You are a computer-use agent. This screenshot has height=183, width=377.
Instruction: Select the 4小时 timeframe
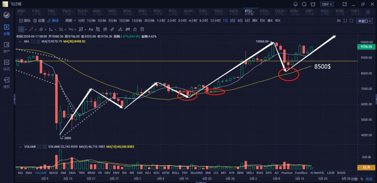click(x=193, y=21)
